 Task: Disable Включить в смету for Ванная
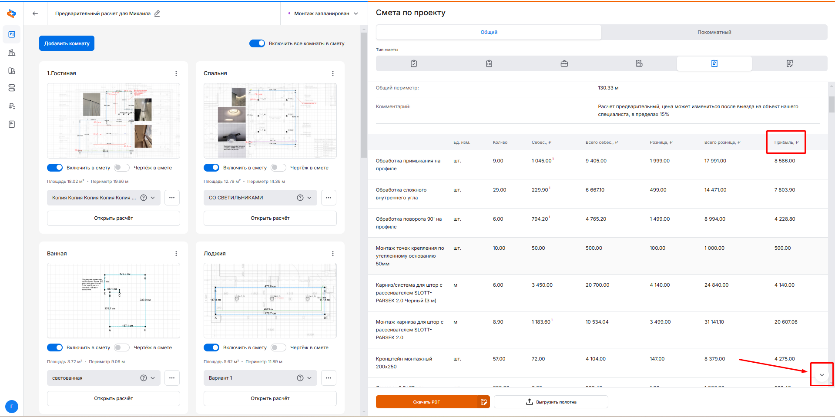[x=55, y=347]
